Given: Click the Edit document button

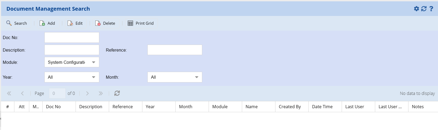Looking at the screenshot, I should 75,23.
